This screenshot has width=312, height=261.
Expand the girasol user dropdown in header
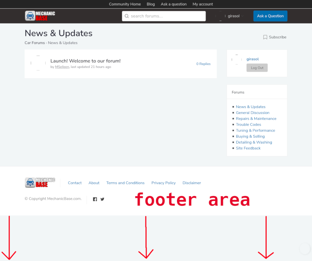point(242,16)
